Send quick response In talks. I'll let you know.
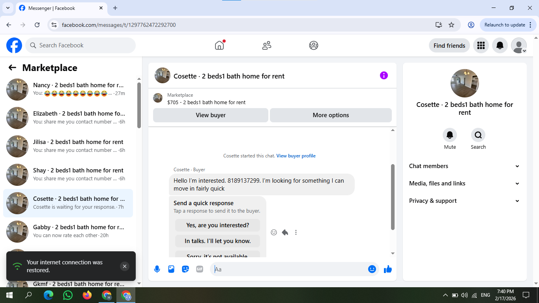This screenshot has width=539, height=303. point(218,241)
